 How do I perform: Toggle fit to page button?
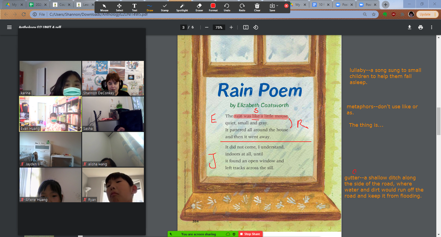click(246, 27)
